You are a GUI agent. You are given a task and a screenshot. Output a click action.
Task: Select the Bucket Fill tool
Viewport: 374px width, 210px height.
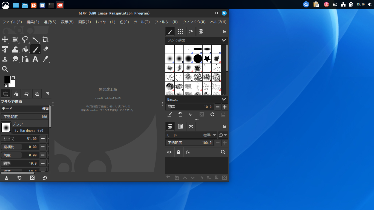[25, 49]
